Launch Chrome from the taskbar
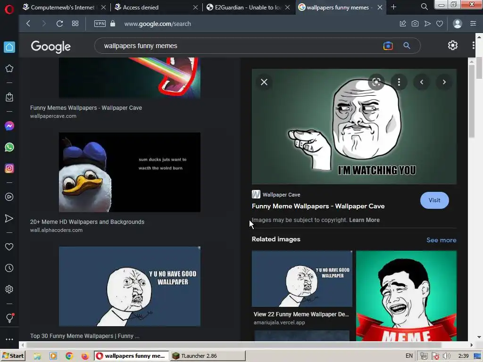483x362 pixels. (x=69, y=356)
